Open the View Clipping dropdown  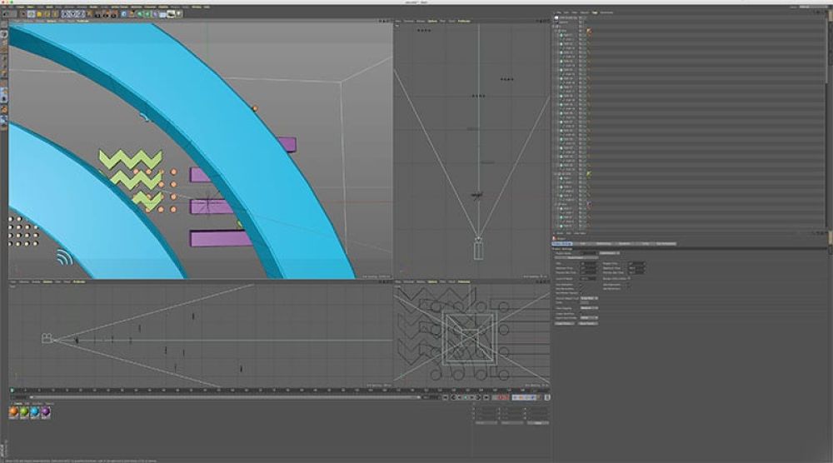click(x=587, y=307)
